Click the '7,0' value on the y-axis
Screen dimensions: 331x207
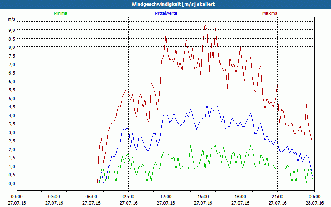pyautogui.click(x=12, y=64)
